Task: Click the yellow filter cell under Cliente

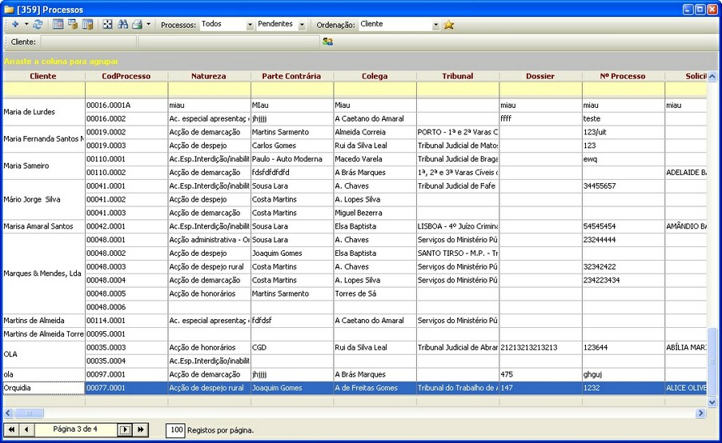Action: pyautogui.click(x=44, y=90)
